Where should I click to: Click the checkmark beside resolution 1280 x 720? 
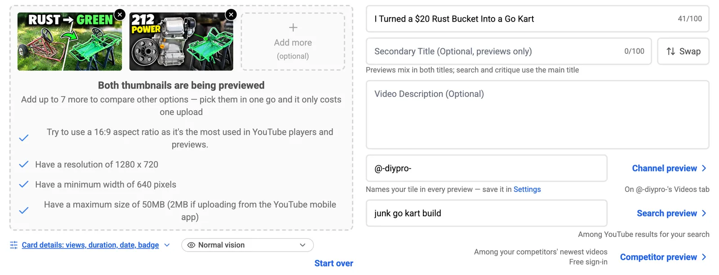pyautogui.click(x=24, y=164)
